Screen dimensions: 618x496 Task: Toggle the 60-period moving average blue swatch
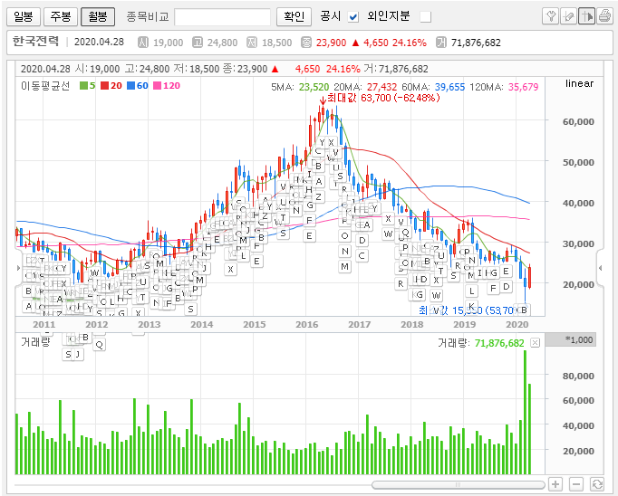pos(130,85)
